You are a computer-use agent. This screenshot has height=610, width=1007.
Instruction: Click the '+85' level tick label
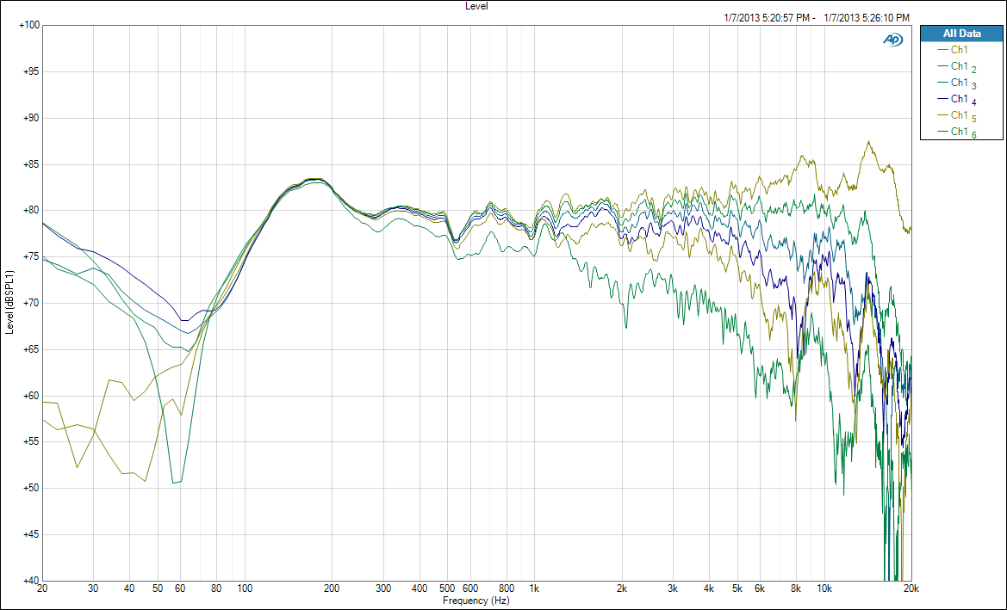point(32,164)
